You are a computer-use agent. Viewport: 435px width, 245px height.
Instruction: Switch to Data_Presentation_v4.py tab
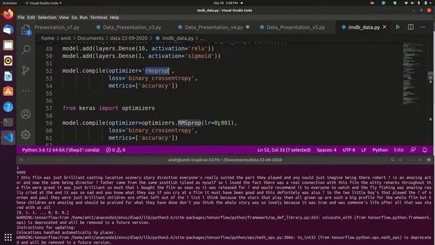[213, 27]
